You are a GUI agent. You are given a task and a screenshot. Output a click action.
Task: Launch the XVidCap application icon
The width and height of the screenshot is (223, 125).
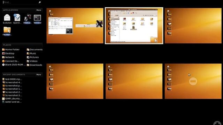point(27,19)
